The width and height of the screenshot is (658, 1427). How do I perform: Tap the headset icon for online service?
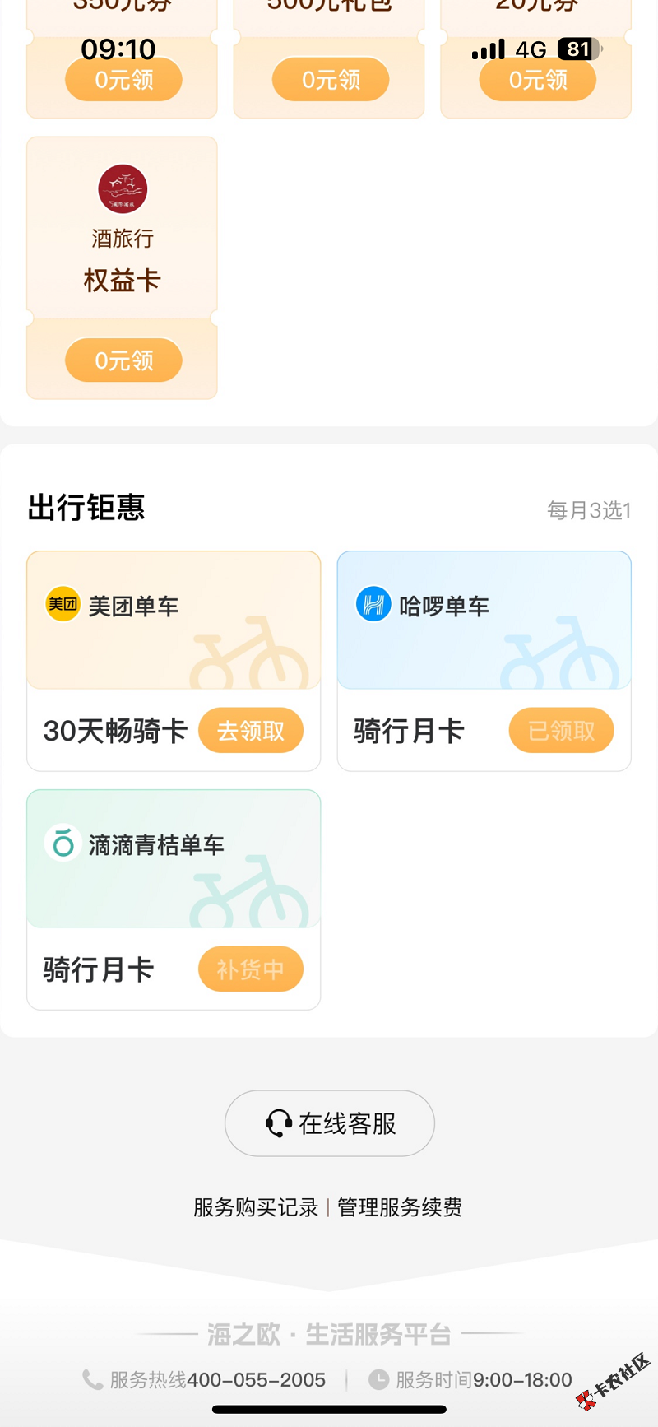coord(279,1123)
